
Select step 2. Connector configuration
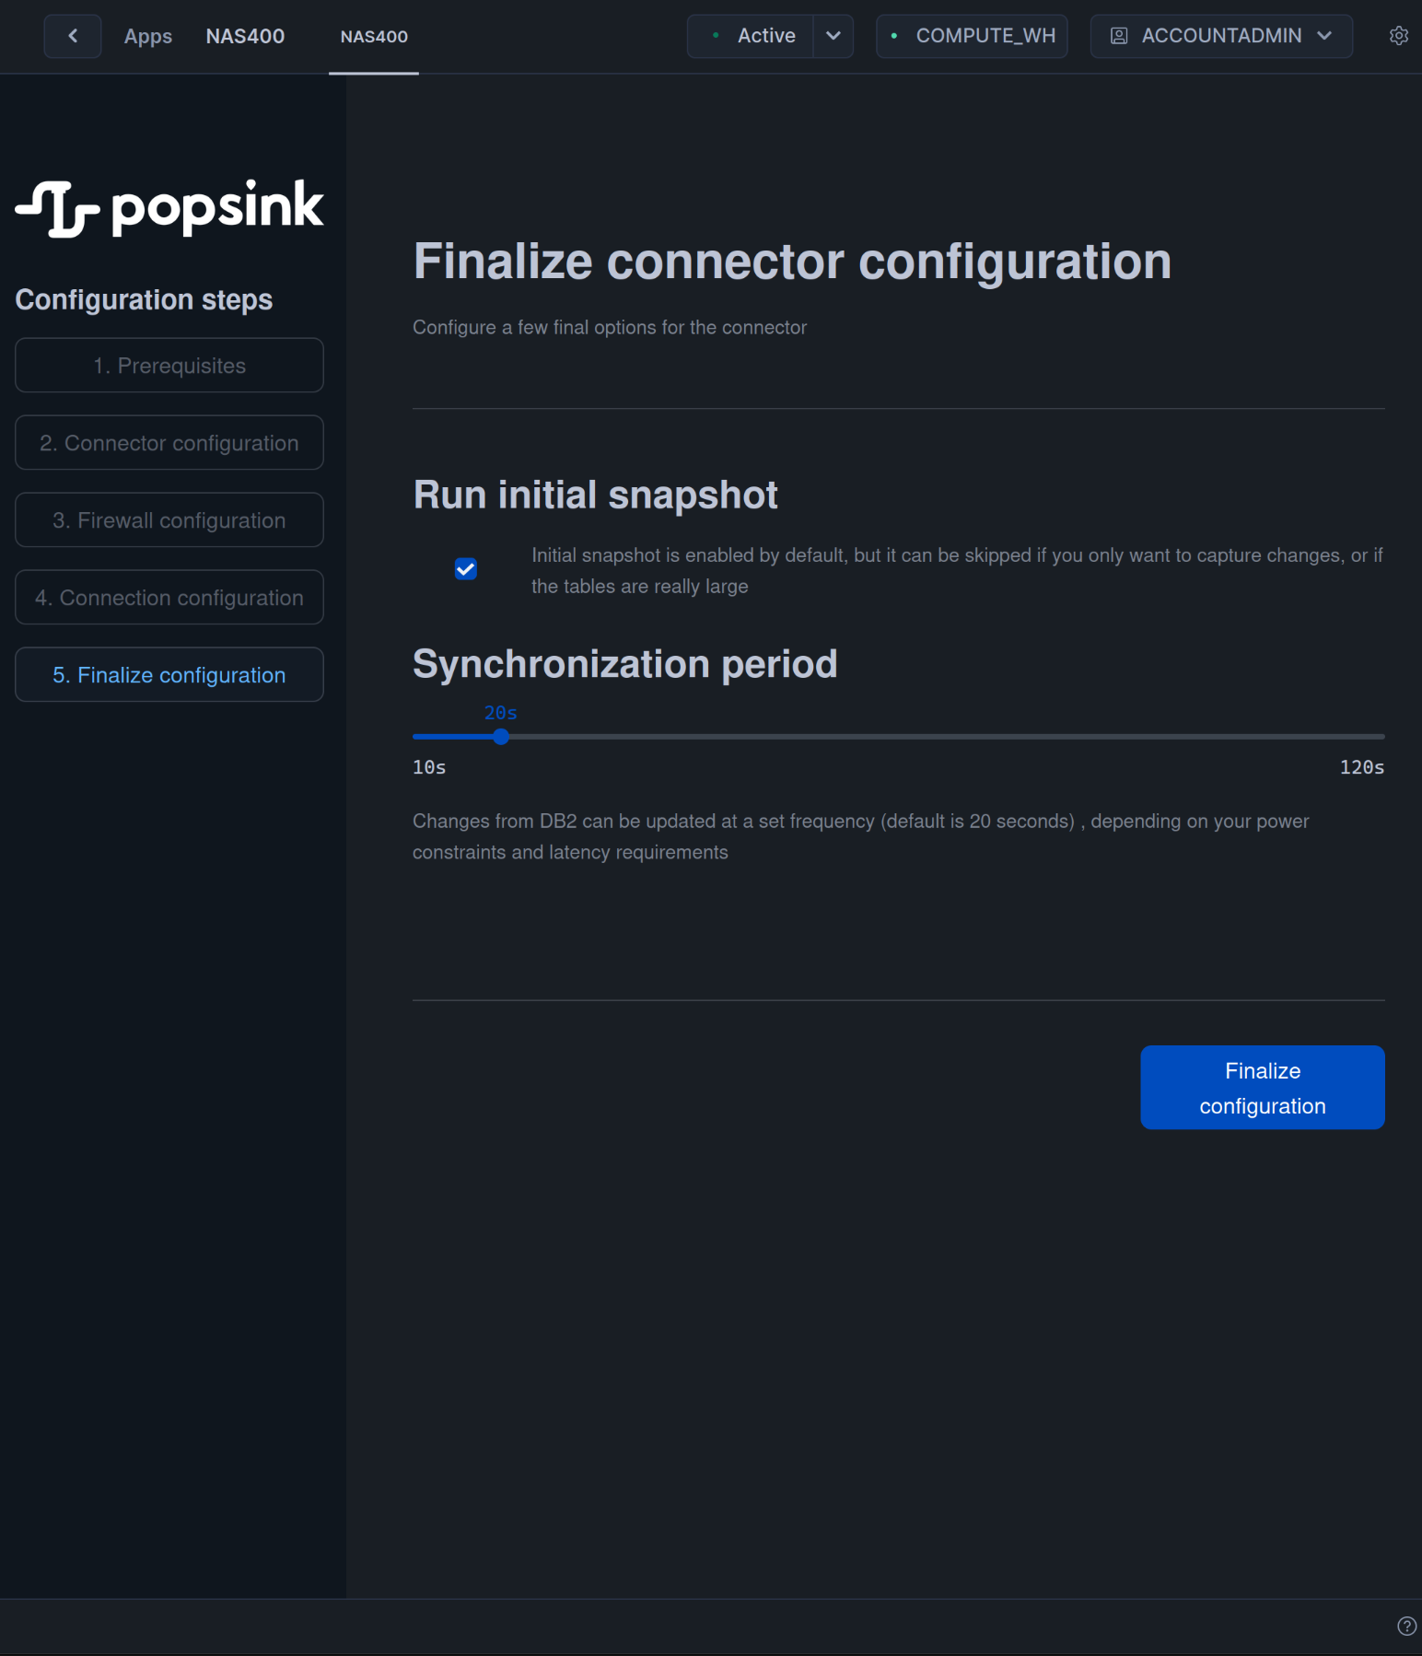(x=169, y=443)
